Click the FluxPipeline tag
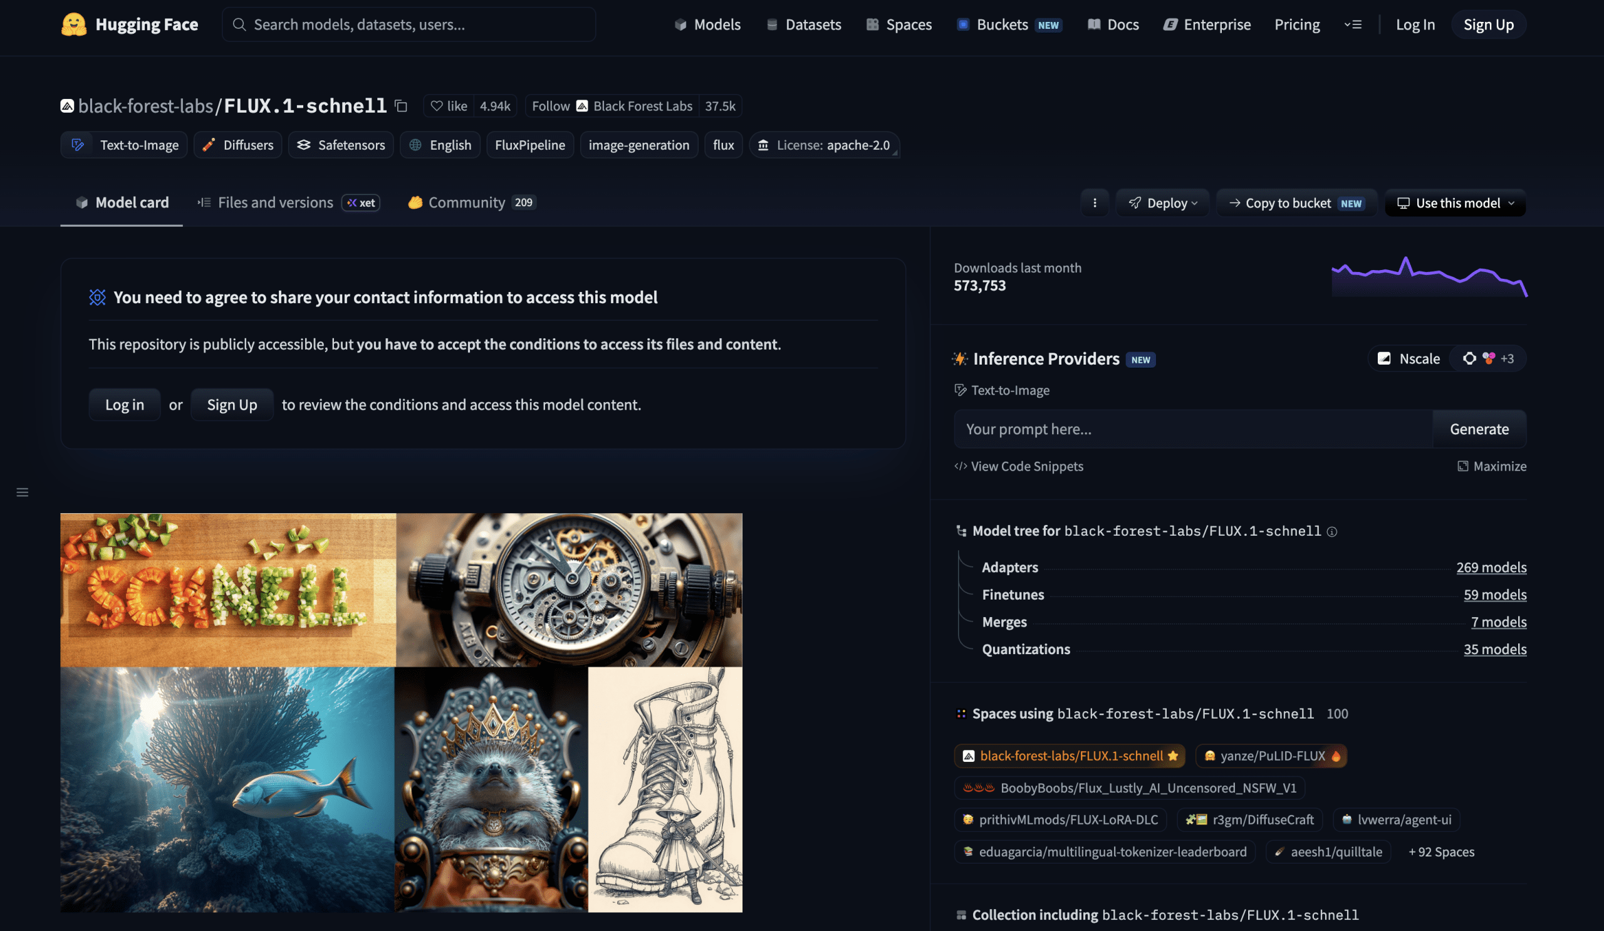1604x931 pixels. [x=529, y=145]
